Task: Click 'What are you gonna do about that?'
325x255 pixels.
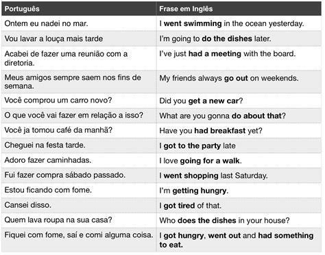Action: point(222,116)
